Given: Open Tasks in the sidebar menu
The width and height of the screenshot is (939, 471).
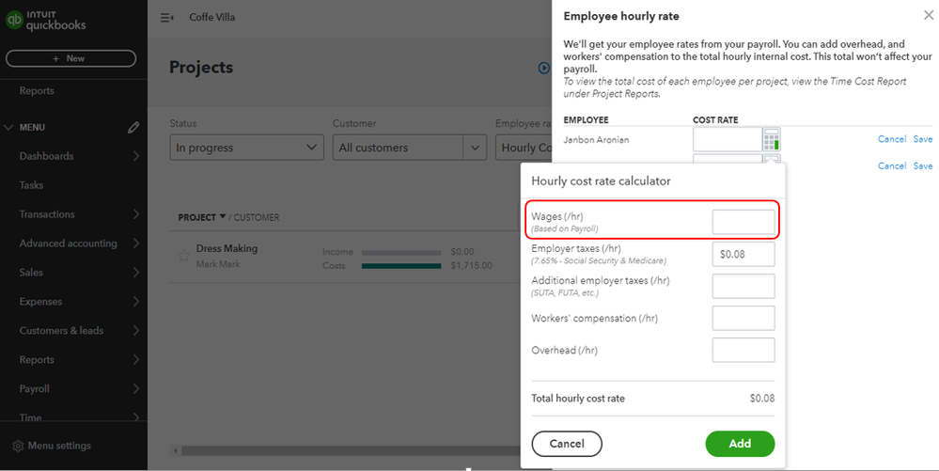Looking at the screenshot, I should 32,185.
